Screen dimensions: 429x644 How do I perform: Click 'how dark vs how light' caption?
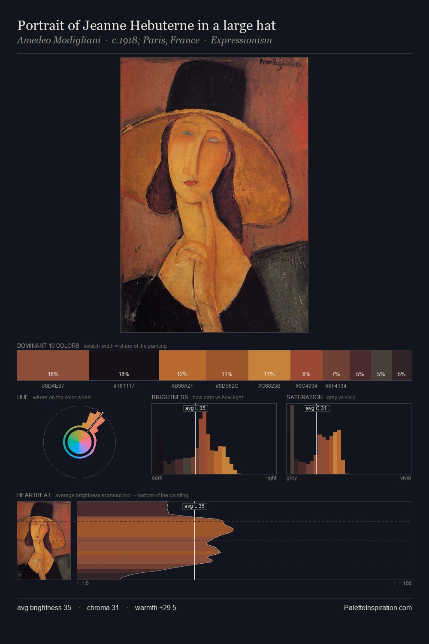click(x=218, y=398)
